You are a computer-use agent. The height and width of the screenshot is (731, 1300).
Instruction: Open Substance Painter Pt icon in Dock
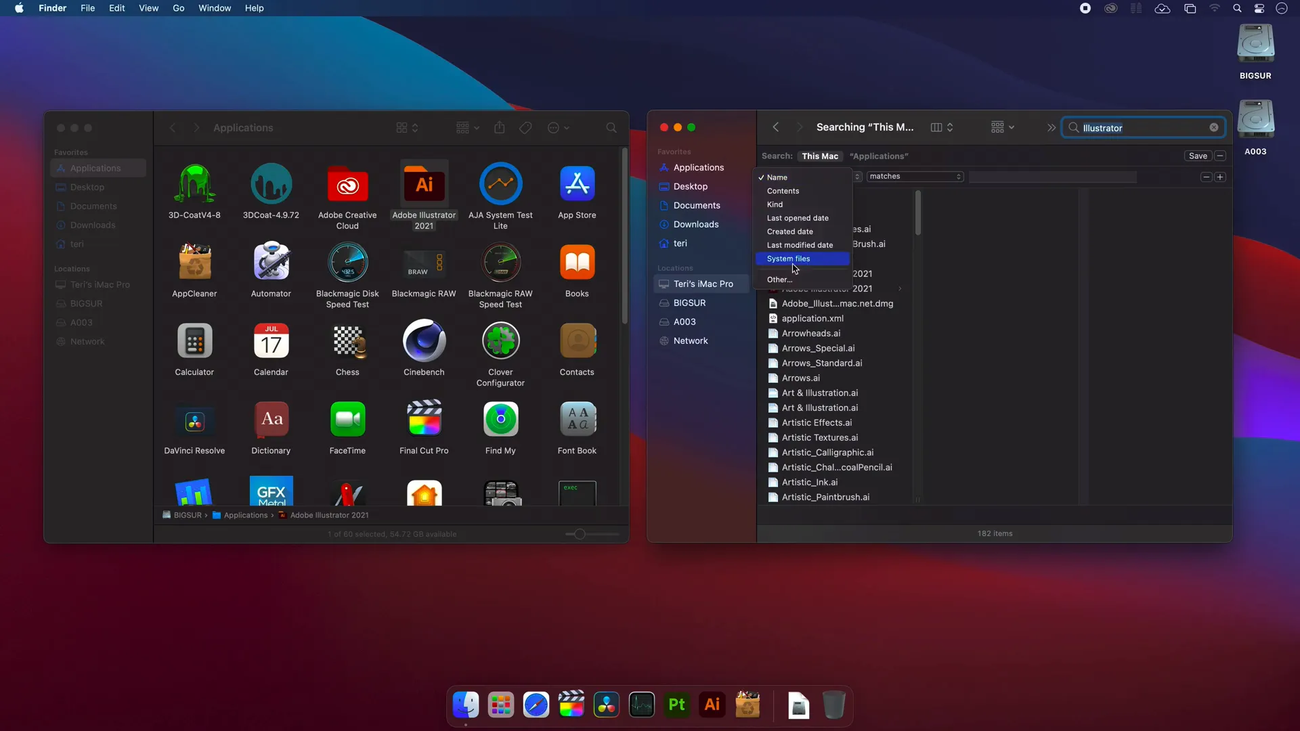tap(676, 705)
